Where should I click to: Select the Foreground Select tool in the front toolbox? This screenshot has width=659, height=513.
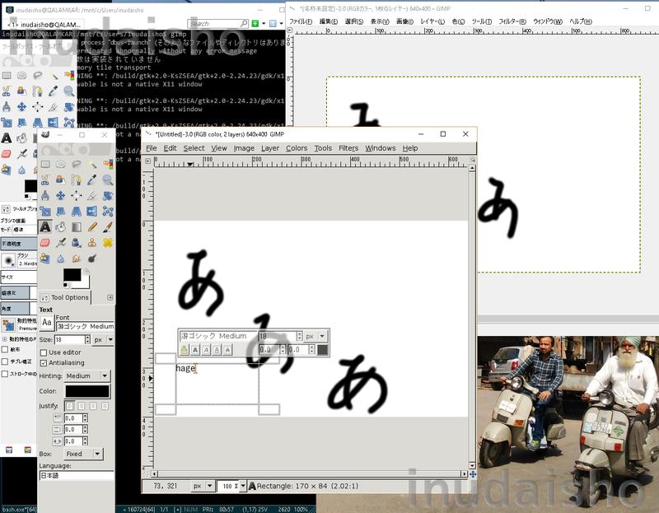61,180
